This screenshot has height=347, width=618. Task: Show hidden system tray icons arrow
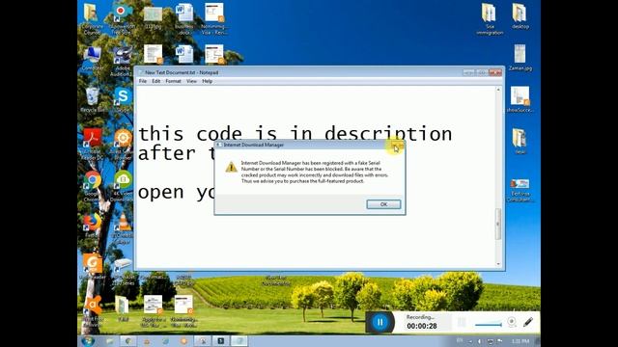pos(470,341)
